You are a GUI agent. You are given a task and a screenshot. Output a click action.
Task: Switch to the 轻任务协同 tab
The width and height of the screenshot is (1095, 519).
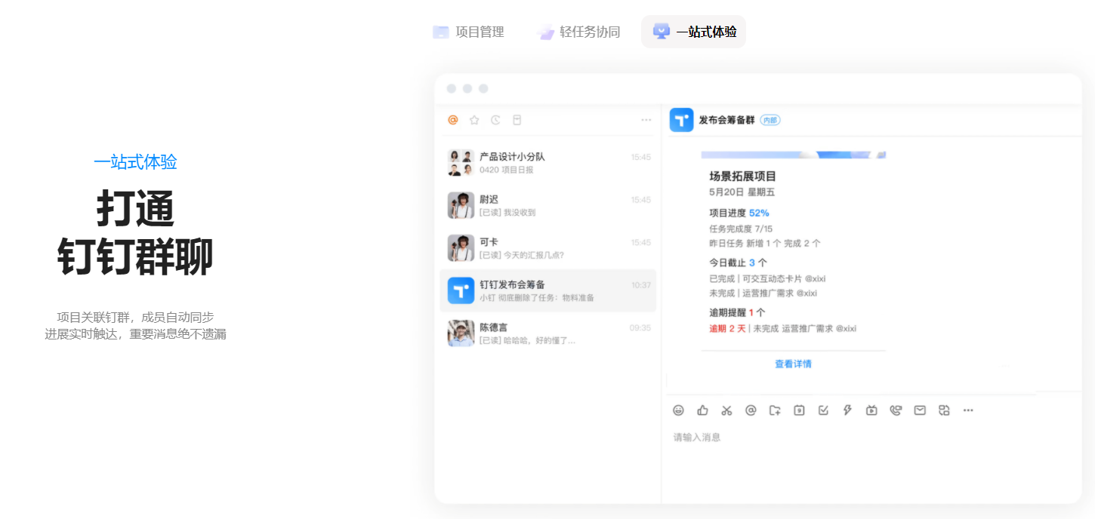(578, 32)
